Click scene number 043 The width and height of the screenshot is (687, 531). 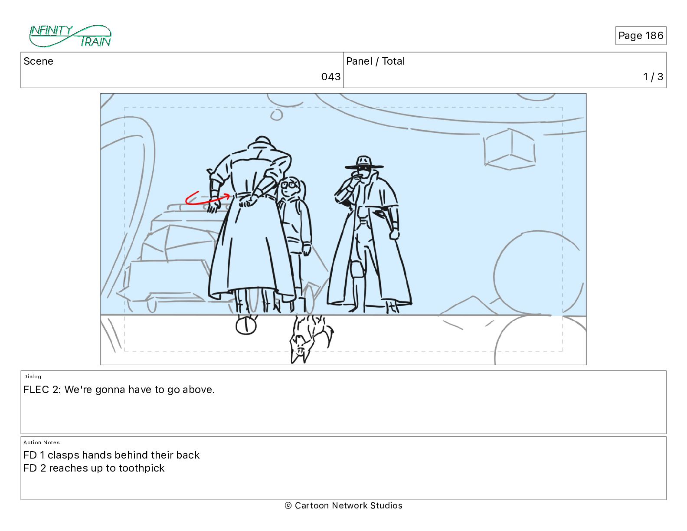coord(331,77)
